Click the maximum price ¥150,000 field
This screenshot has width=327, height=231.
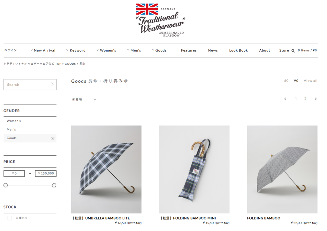click(46, 174)
